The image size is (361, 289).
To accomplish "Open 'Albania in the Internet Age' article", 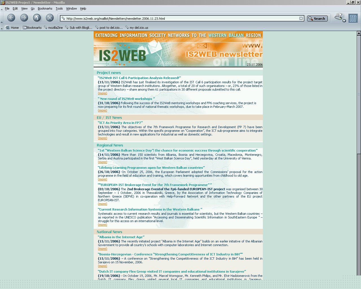I will (121, 237).
